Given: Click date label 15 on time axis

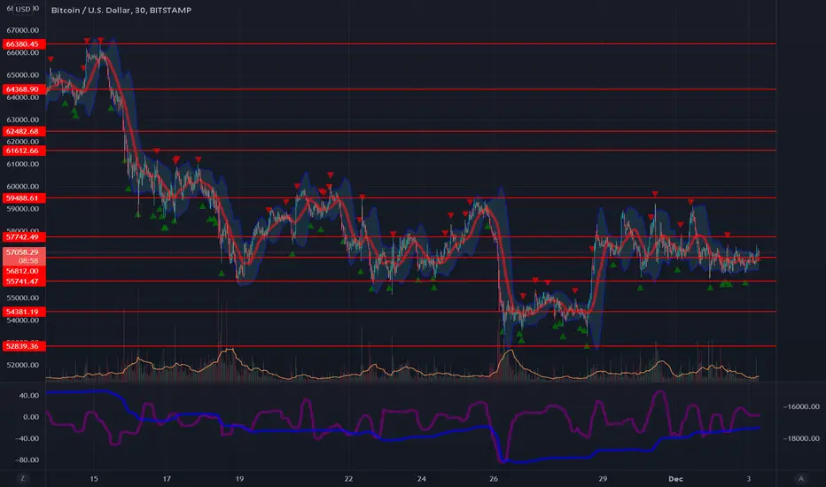Looking at the screenshot, I should click(x=94, y=478).
